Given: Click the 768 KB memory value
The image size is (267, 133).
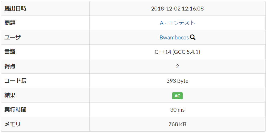Looking at the screenshot, I should [177, 124].
